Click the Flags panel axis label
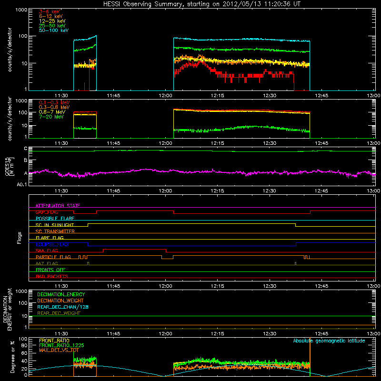This screenshot has width=381, height=381. point(20,238)
